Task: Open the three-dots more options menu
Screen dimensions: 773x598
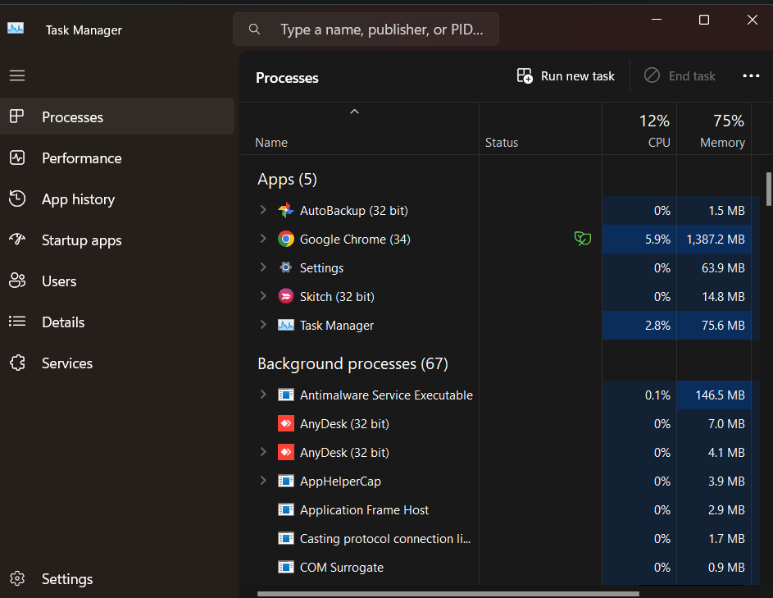Action: coord(751,76)
